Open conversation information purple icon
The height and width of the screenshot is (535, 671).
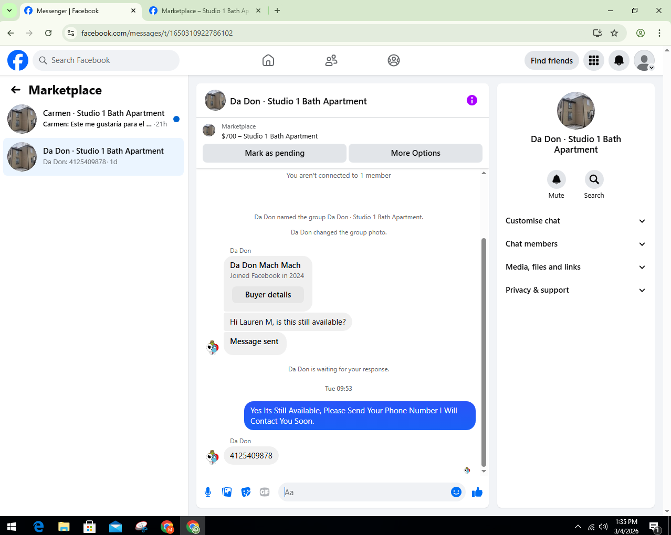tap(472, 100)
